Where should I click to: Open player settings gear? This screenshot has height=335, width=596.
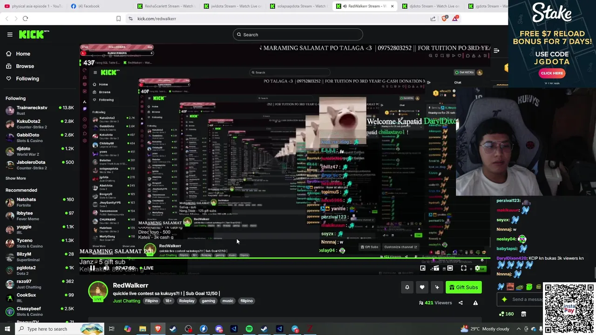[477, 268]
